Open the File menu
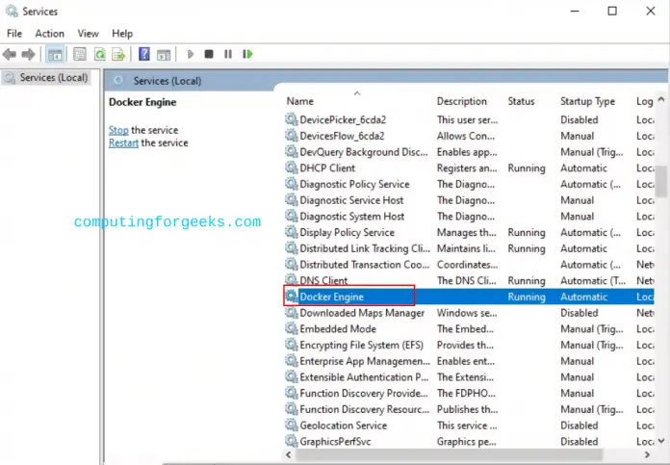 tap(14, 34)
